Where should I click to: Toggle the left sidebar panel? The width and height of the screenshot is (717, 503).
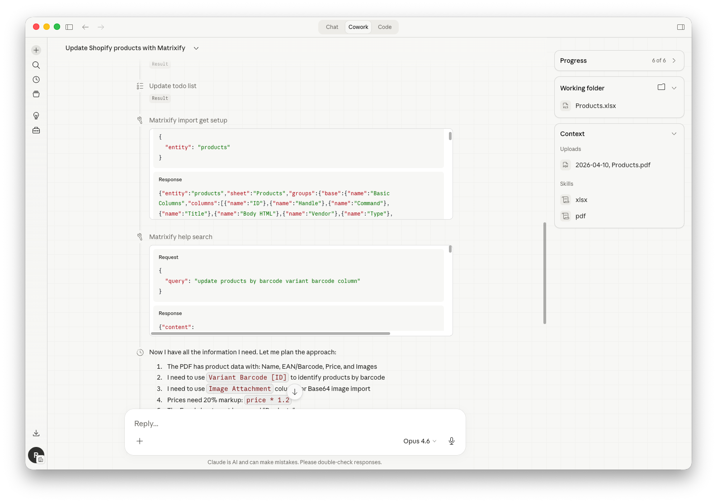click(69, 27)
